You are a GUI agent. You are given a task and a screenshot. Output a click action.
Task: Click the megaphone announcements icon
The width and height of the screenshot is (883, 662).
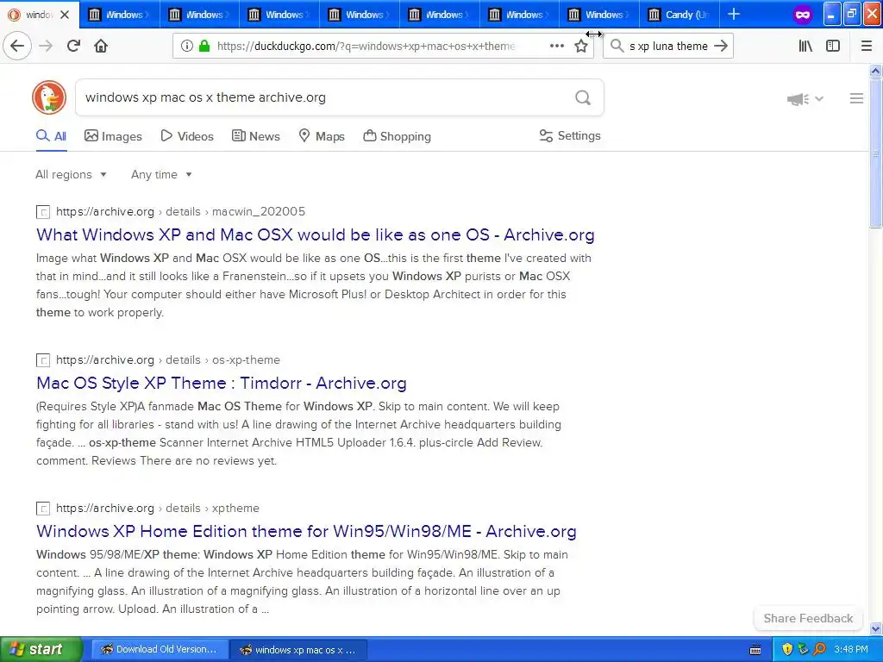click(x=798, y=99)
